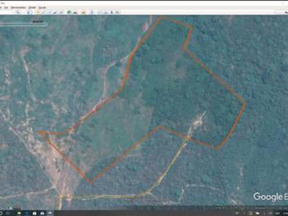The width and height of the screenshot is (288, 216).
Task: Click the Add Image Overlay icon
Action: tap(49, 12)
